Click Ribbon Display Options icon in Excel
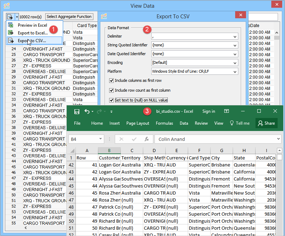The height and width of the screenshot is (236, 285). 226,111
